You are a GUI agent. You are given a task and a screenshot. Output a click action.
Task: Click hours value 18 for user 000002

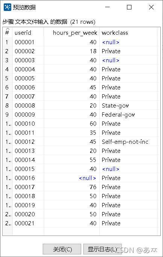(x=72, y=51)
